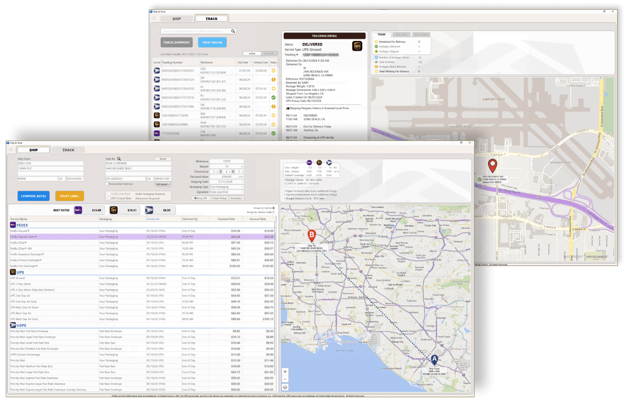Screen dimensions: 627x405
Task: Click red B destination pin on map
Action: click(x=312, y=236)
